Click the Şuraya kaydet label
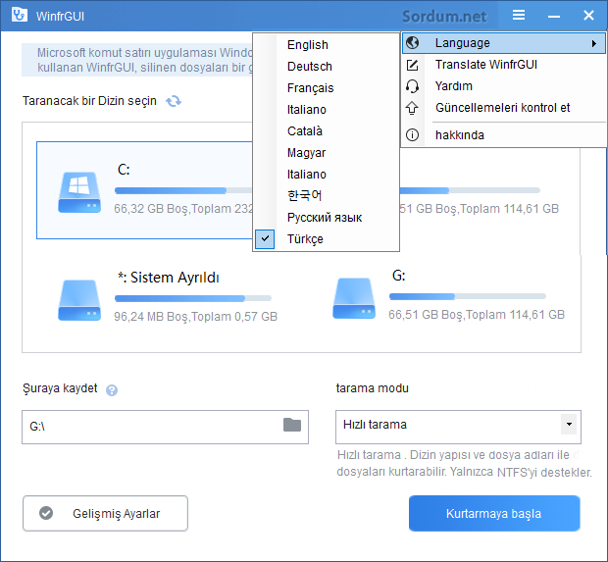The image size is (608, 562). pyautogui.click(x=60, y=388)
